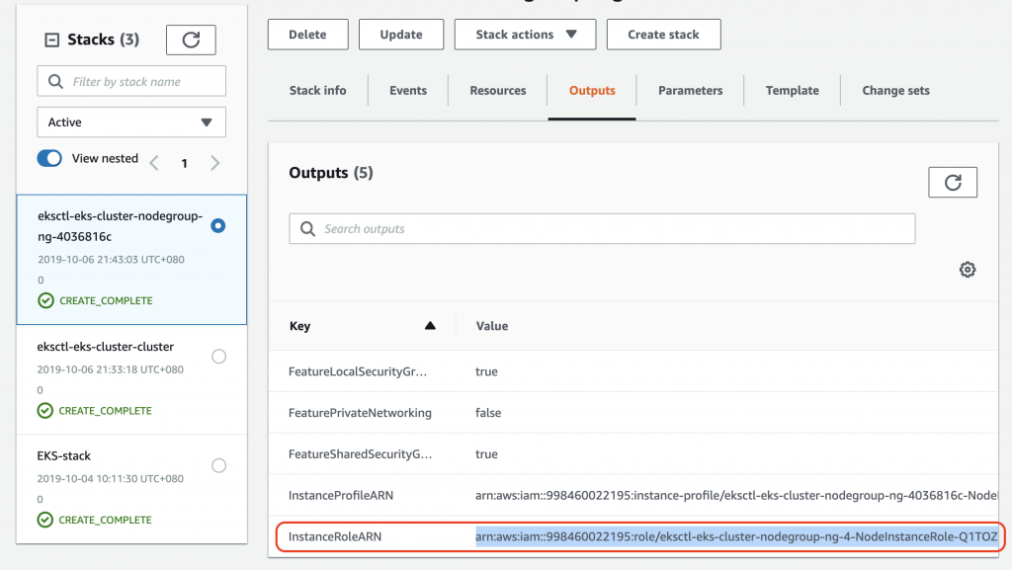1012x570 pixels.
Task: Open outputs table settings gear
Action: 967,270
